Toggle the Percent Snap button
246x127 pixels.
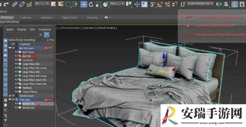[167, 4]
